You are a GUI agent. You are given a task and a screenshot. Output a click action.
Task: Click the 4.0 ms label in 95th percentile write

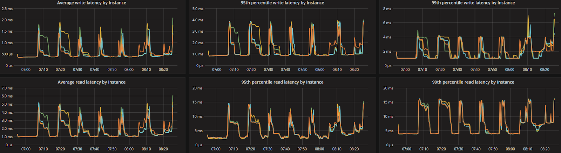198,20
